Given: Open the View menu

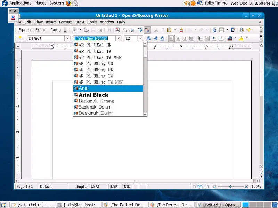Looking at the screenshot, I should tap(39, 22).
